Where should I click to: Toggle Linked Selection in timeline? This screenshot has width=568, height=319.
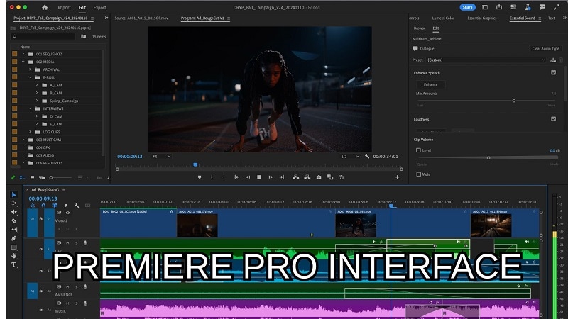coord(55,206)
